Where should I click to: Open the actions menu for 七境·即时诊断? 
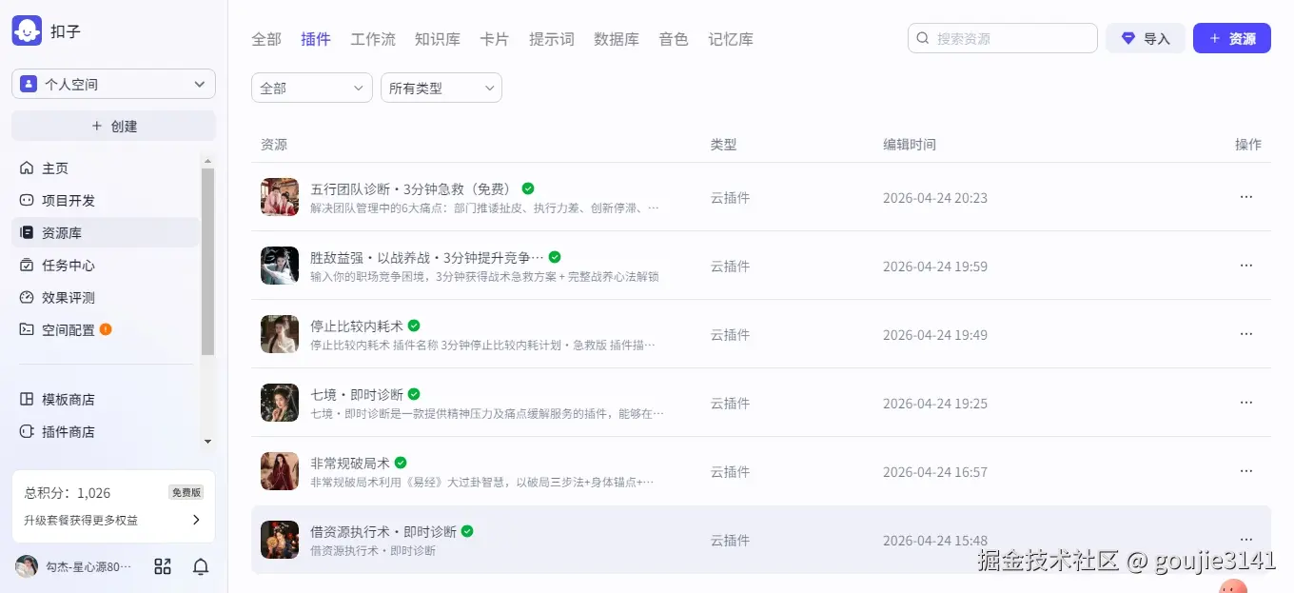point(1246,402)
